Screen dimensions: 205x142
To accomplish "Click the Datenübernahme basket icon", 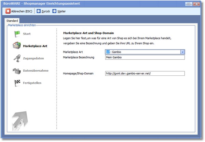I will 17,71.
